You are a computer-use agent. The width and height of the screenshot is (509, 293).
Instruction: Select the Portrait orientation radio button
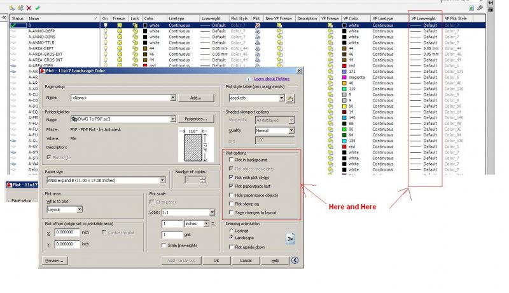coord(231,230)
